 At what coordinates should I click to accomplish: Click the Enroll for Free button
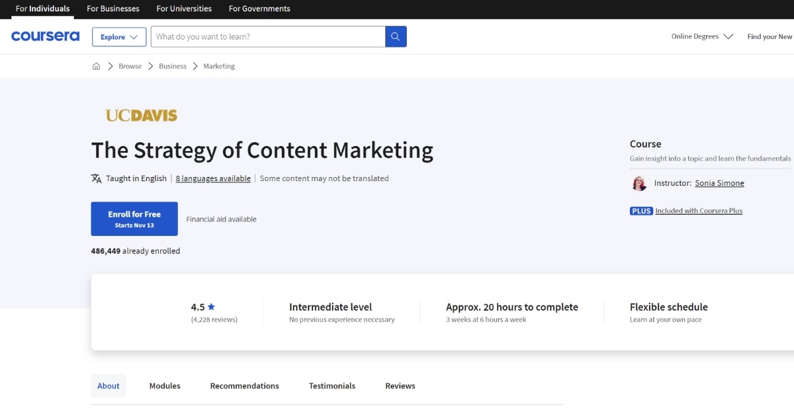[134, 219]
